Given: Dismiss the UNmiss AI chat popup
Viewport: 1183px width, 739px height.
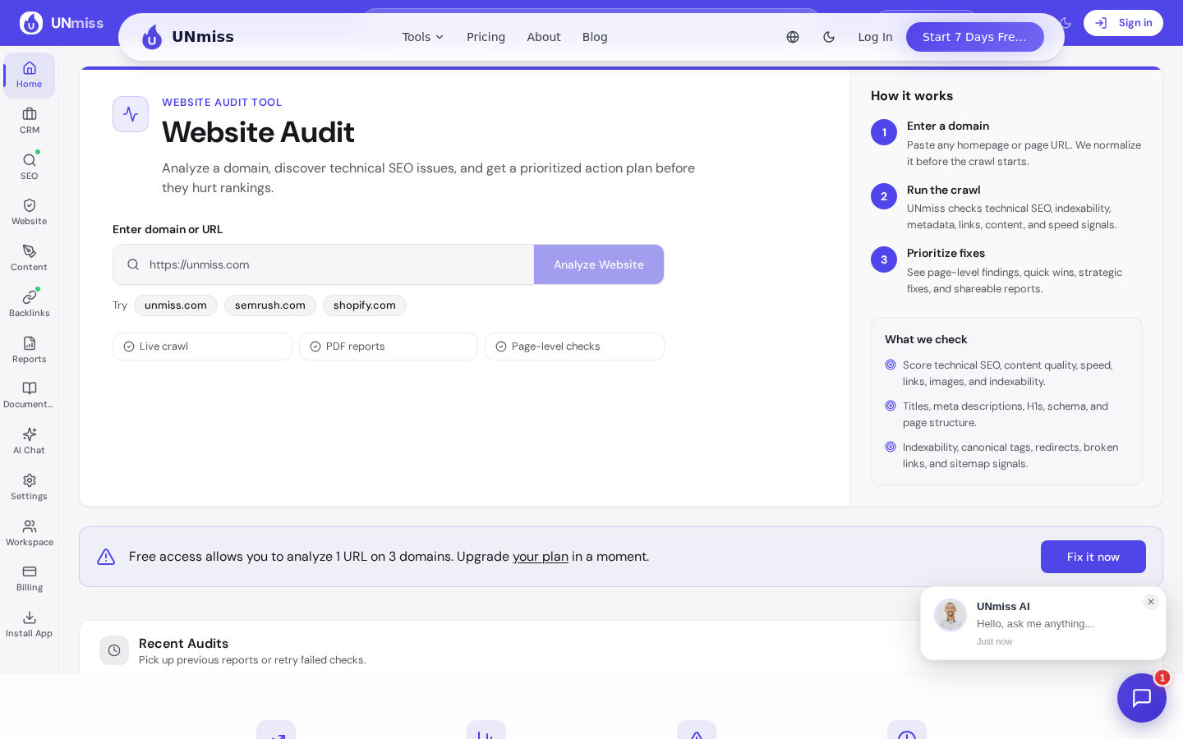Looking at the screenshot, I should tap(1151, 602).
